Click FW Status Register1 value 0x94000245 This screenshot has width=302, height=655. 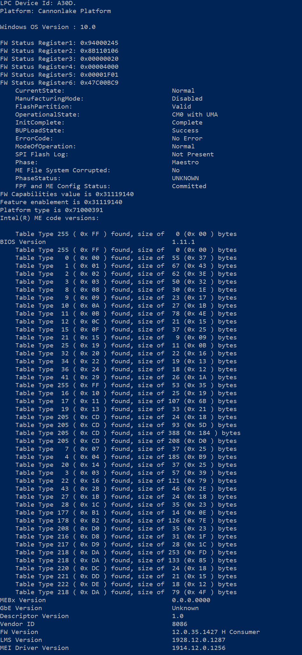(99, 43)
